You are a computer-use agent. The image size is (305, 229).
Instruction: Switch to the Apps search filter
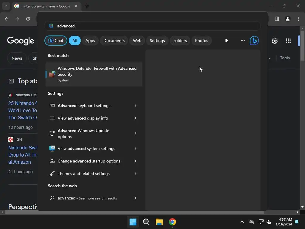tap(90, 41)
